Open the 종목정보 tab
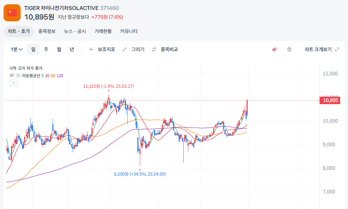This screenshot has height=209, width=348. (x=47, y=31)
